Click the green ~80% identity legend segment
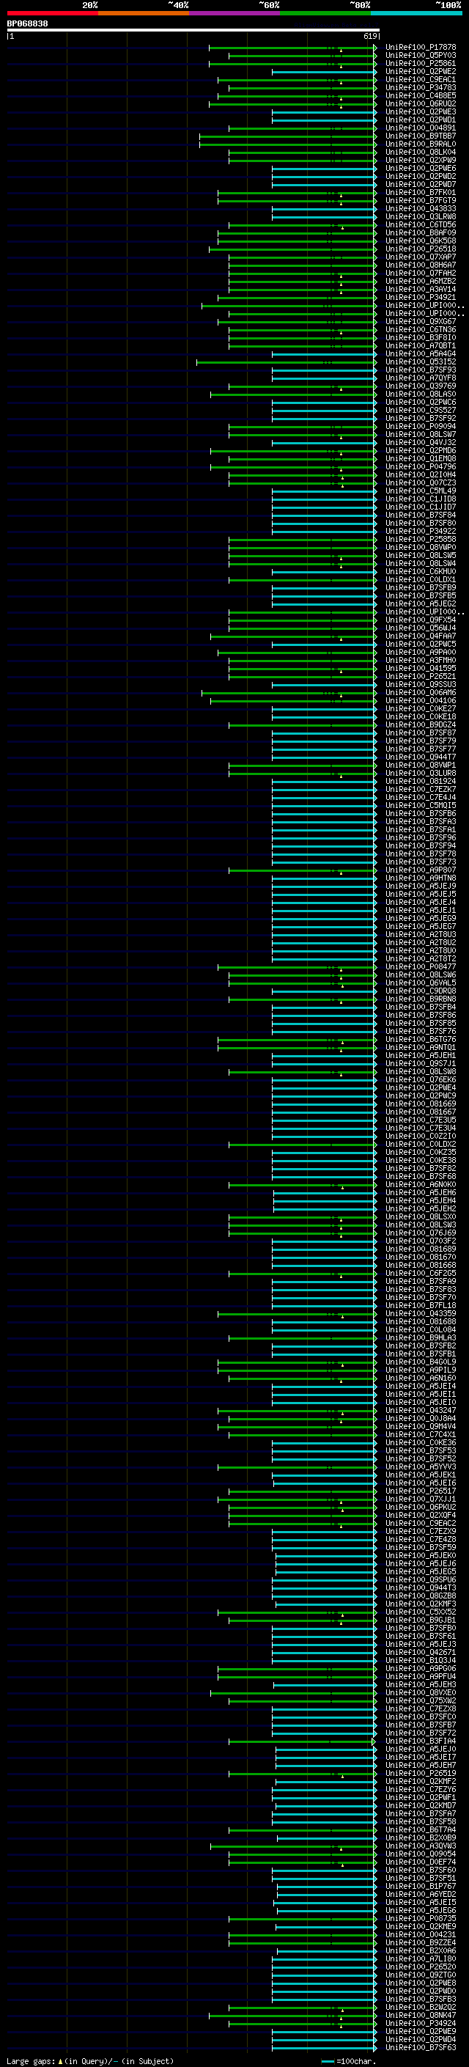Screen dimensions: 469x2067 [325, 13]
